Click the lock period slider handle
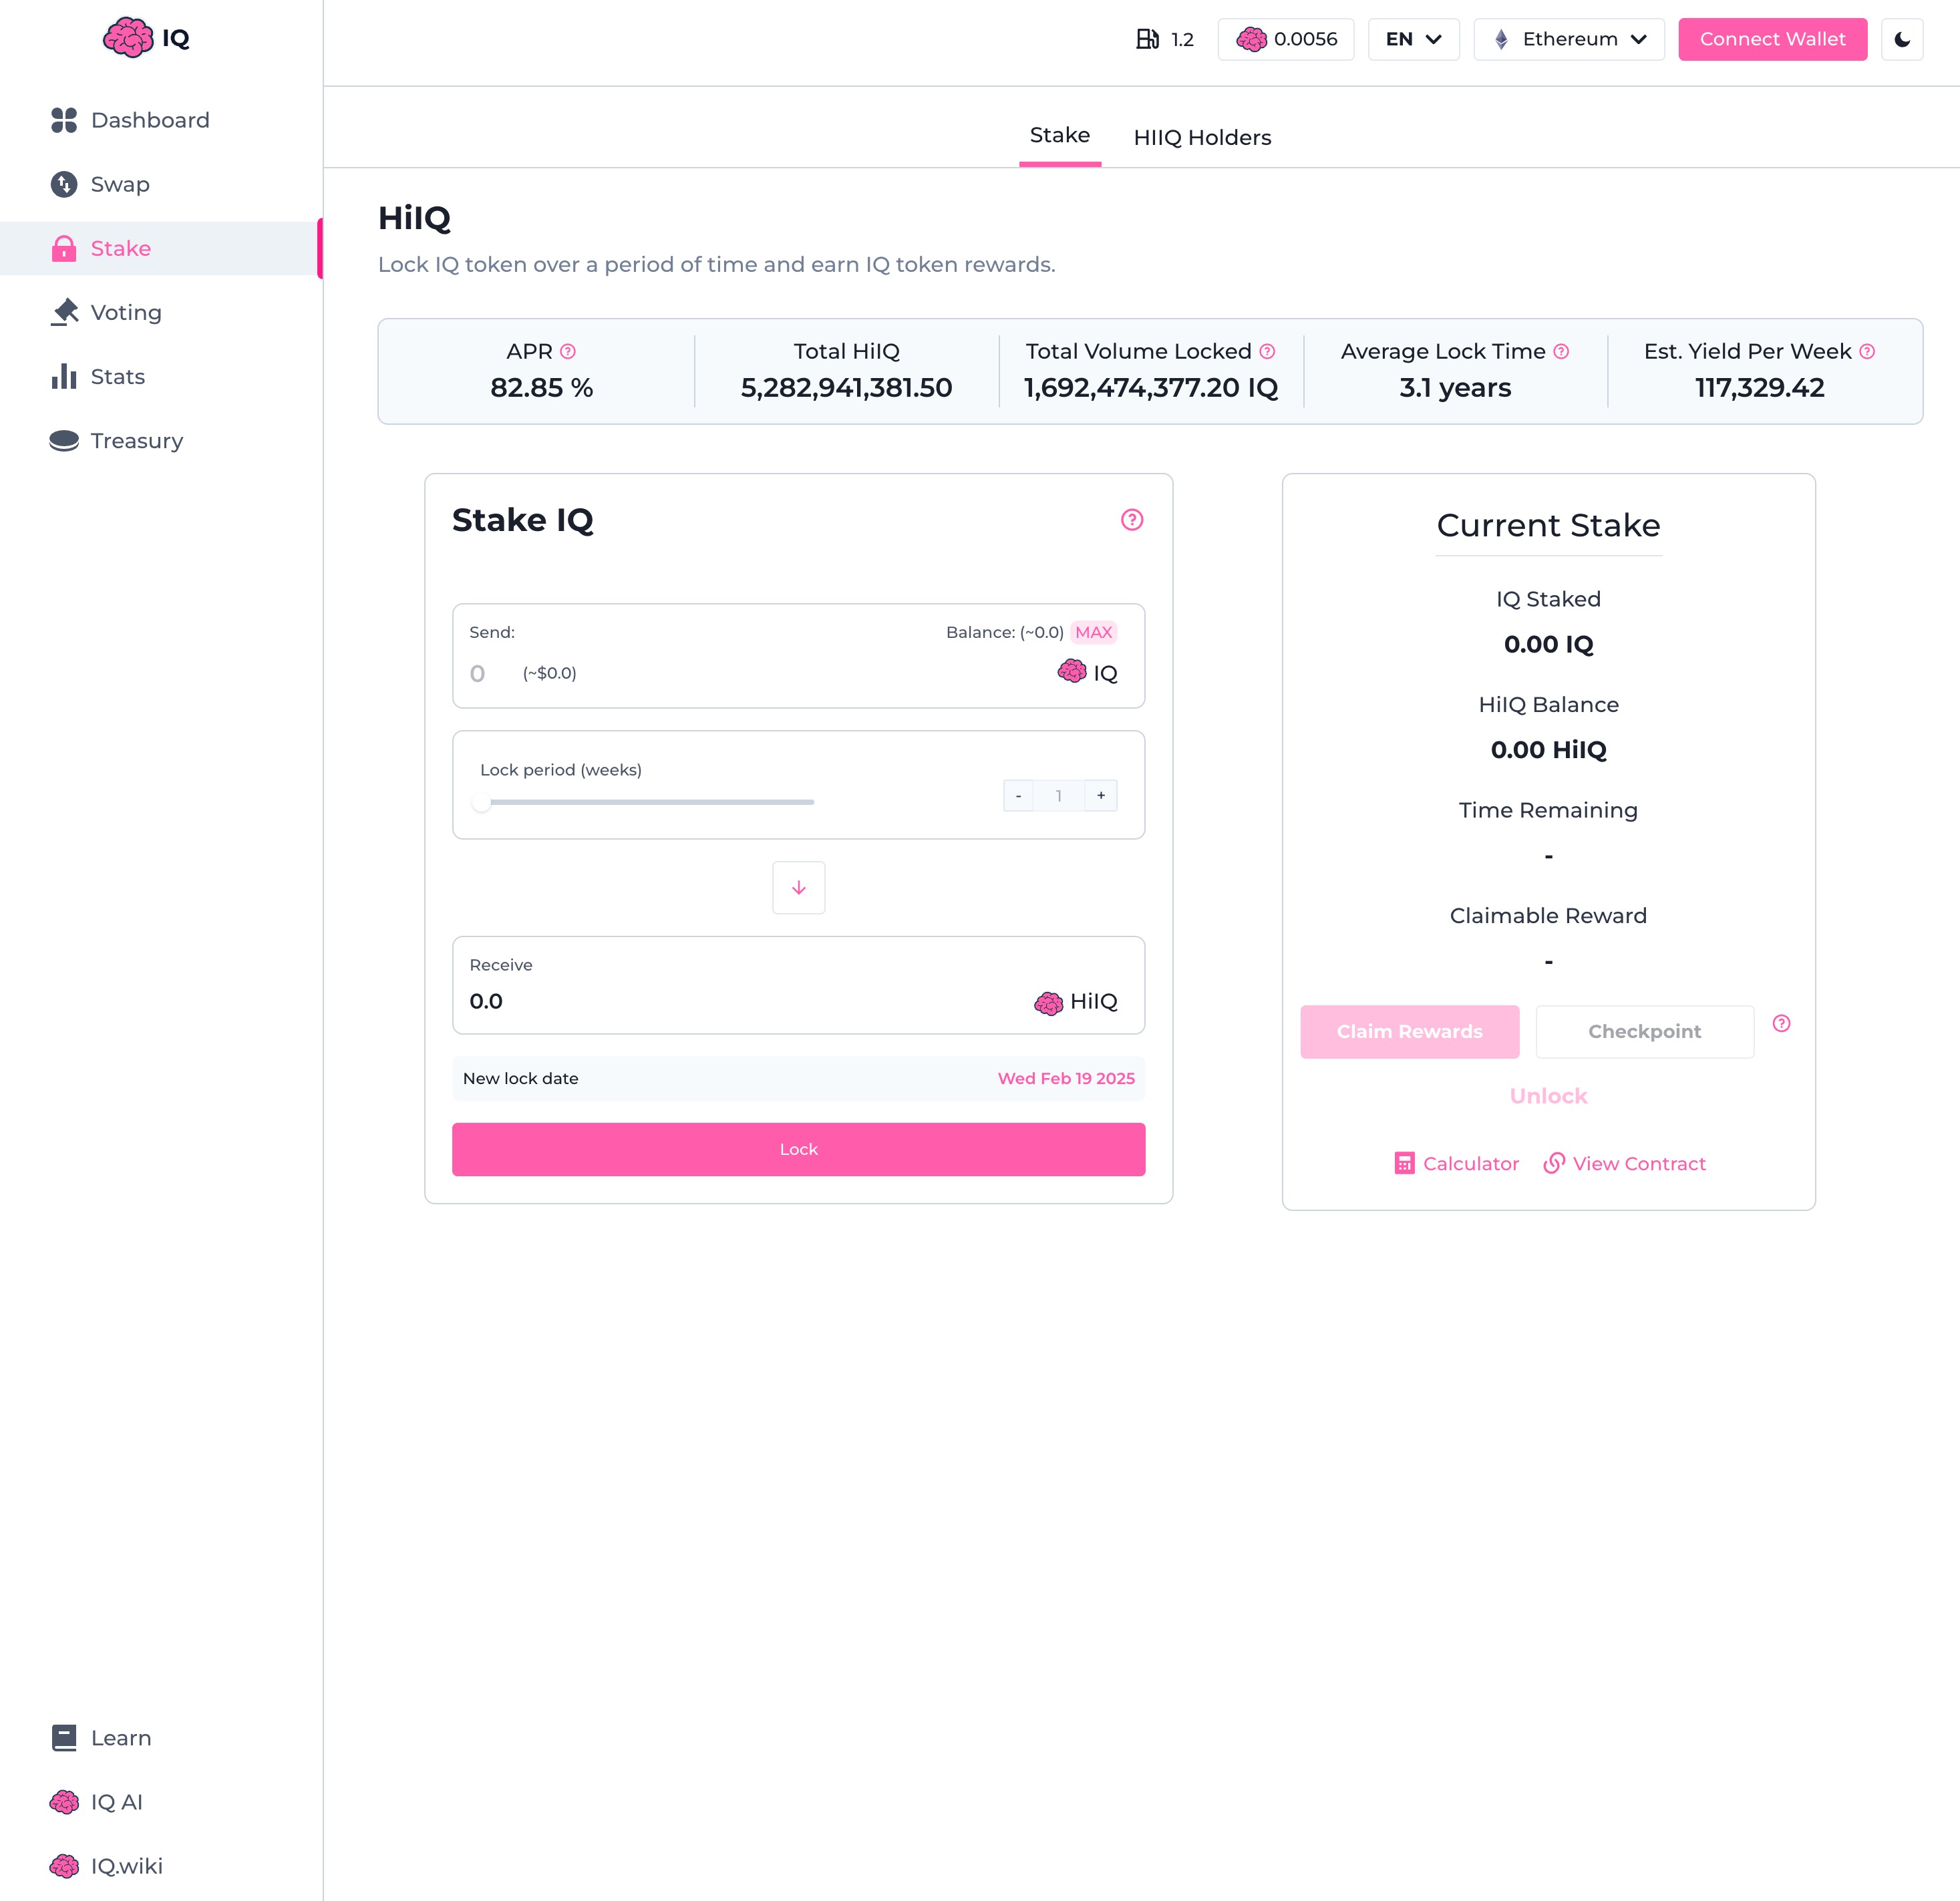The image size is (1960, 1901). (482, 802)
